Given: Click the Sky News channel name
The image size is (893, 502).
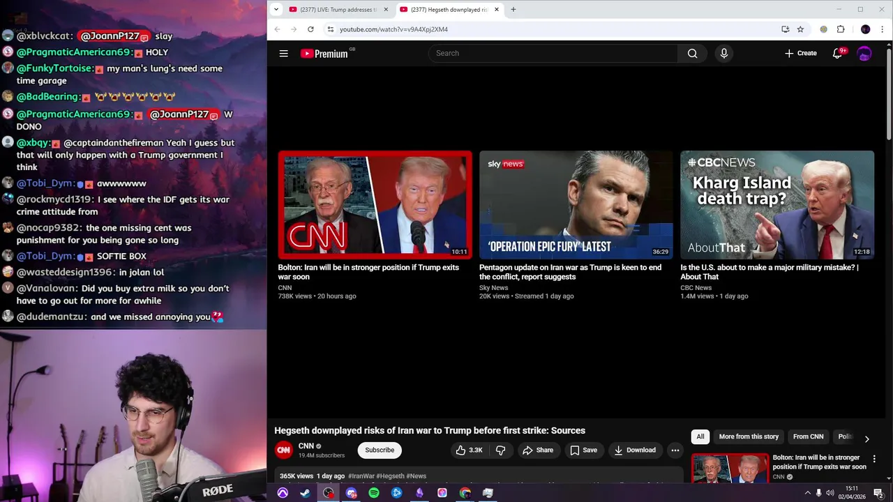Looking at the screenshot, I should [493, 288].
